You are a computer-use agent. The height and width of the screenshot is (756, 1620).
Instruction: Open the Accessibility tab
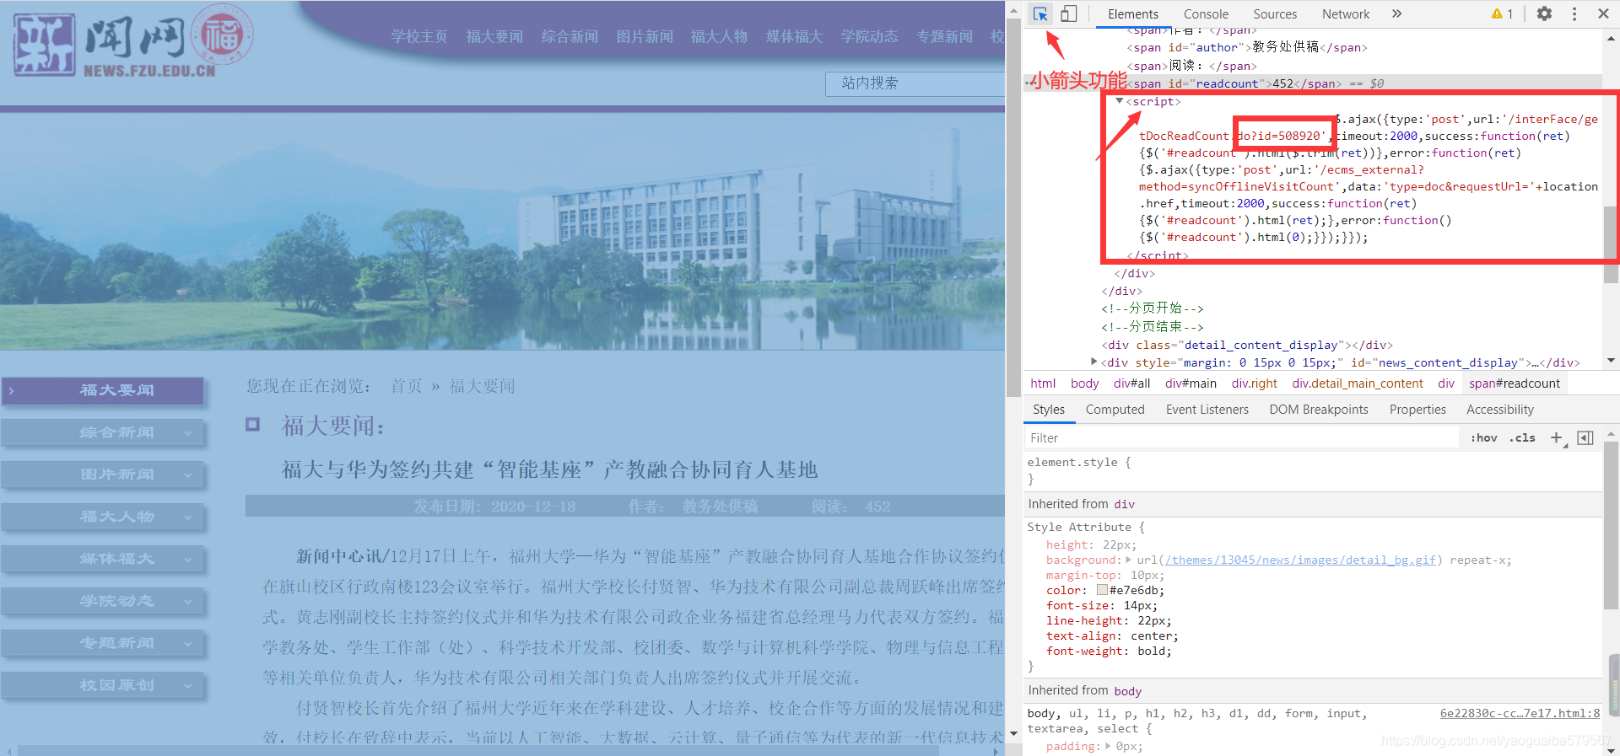(x=1499, y=409)
